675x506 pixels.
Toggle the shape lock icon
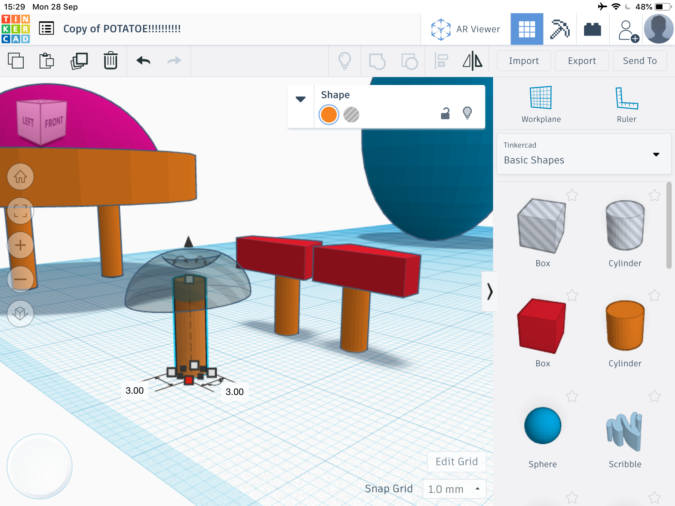pyautogui.click(x=445, y=113)
